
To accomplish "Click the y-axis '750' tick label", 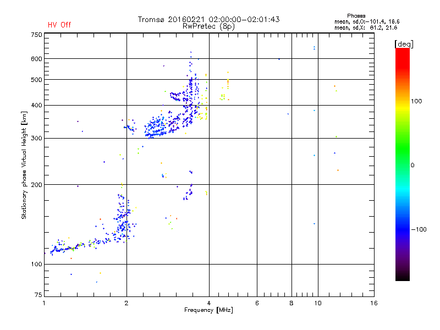I will coord(36,35).
